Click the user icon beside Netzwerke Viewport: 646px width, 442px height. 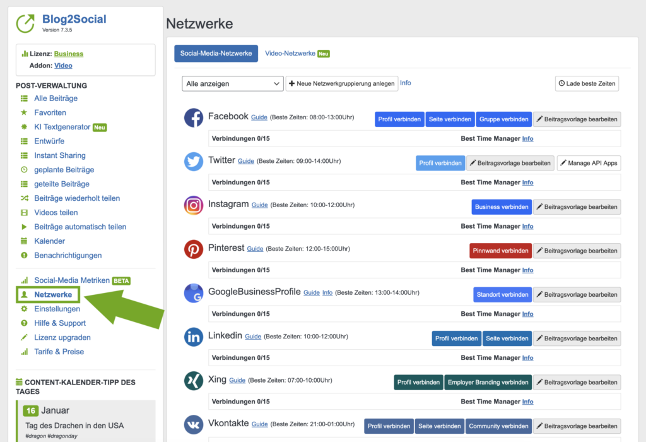(x=25, y=294)
